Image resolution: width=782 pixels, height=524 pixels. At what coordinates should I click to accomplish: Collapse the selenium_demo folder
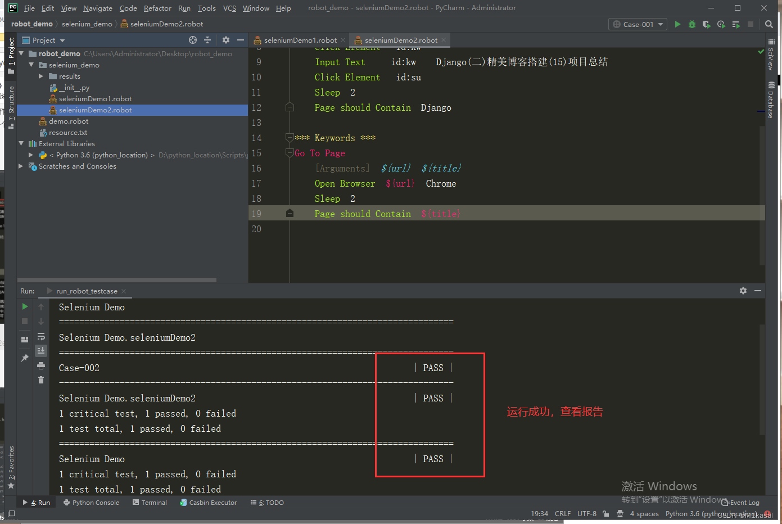click(x=31, y=65)
